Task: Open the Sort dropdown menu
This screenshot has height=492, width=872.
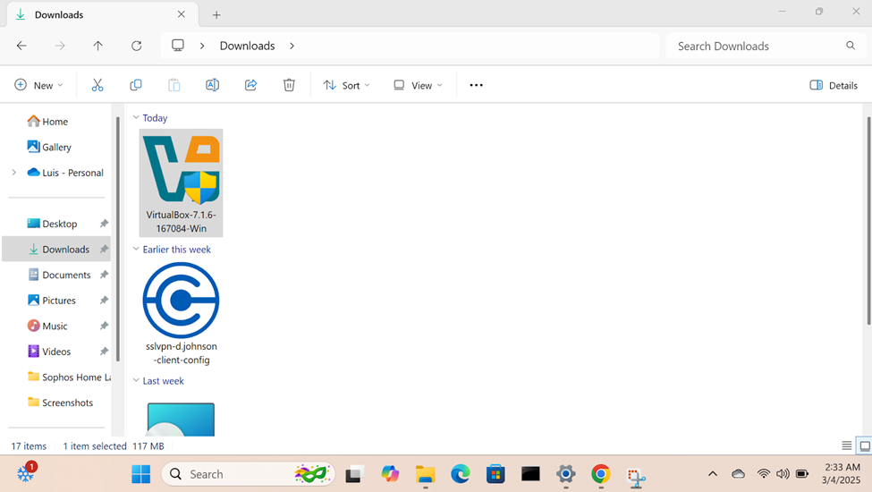Action: click(346, 85)
